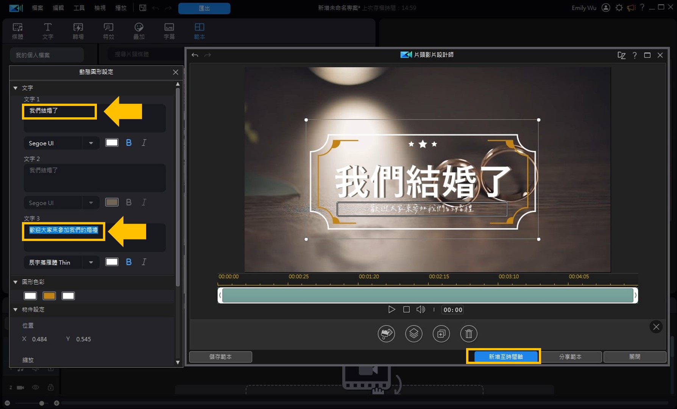
Task: Toggle visibility of track 2 with the eye icon
Action: (35, 387)
